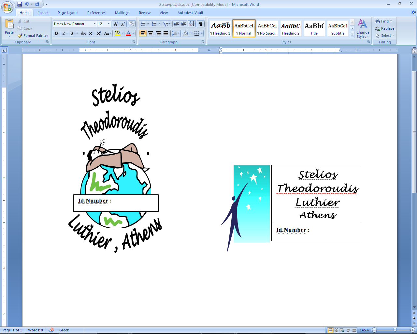
Task: Click the Replace button
Action: coord(385,28)
